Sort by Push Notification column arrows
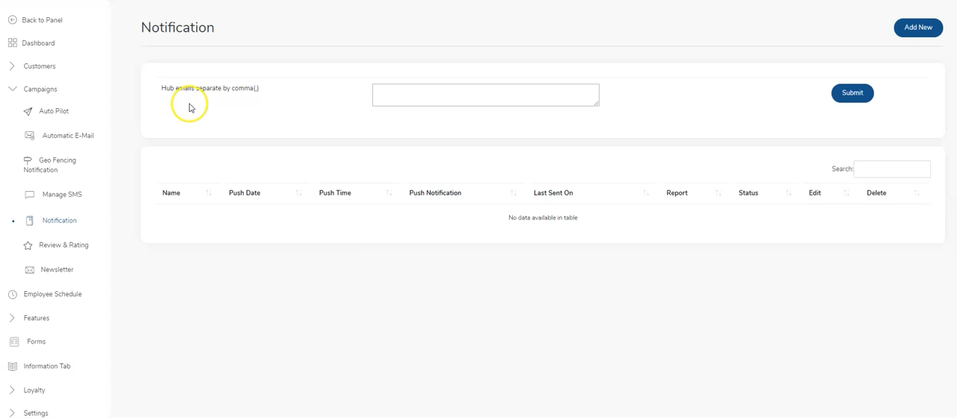 point(513,193)
